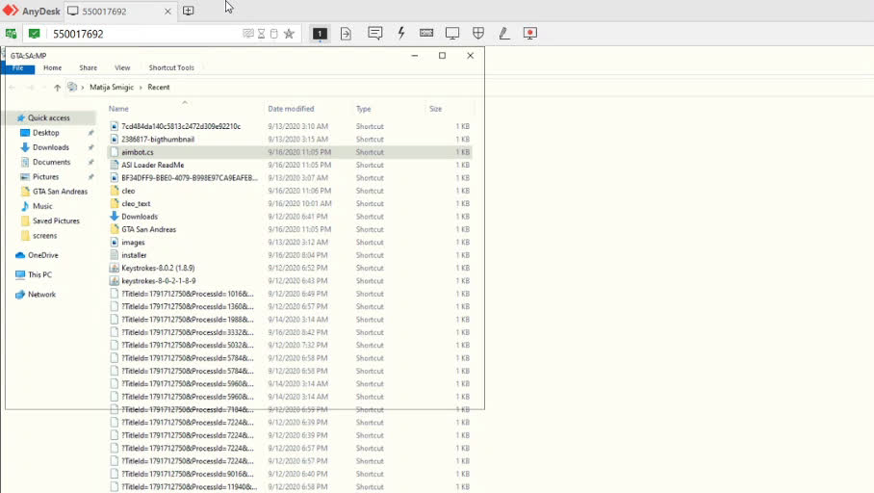Select the images shortcut file
Viewport: 874px width, 493px height.
[290, 242]
